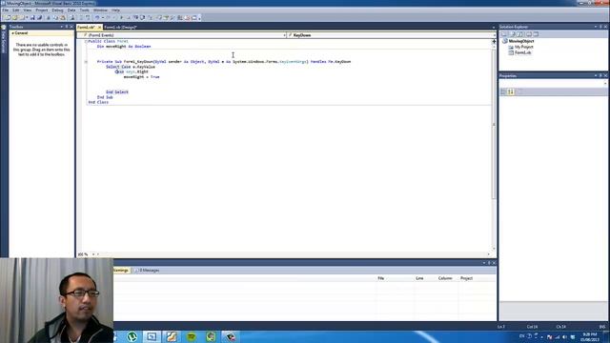Click the Save All toolbar icon
Viewport: 610px width, 343px height.
(39, 17)
